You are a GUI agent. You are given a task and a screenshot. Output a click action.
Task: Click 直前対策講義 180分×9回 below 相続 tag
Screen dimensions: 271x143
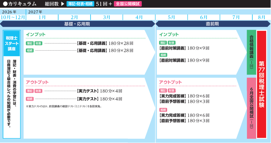(184, 60)
